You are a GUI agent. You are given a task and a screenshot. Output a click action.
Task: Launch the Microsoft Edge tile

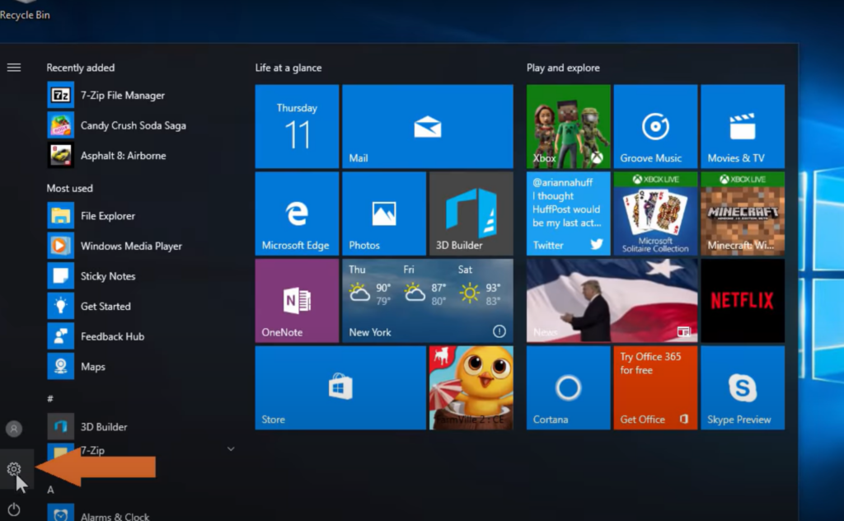pyautogui.click(x=297, y=214)
